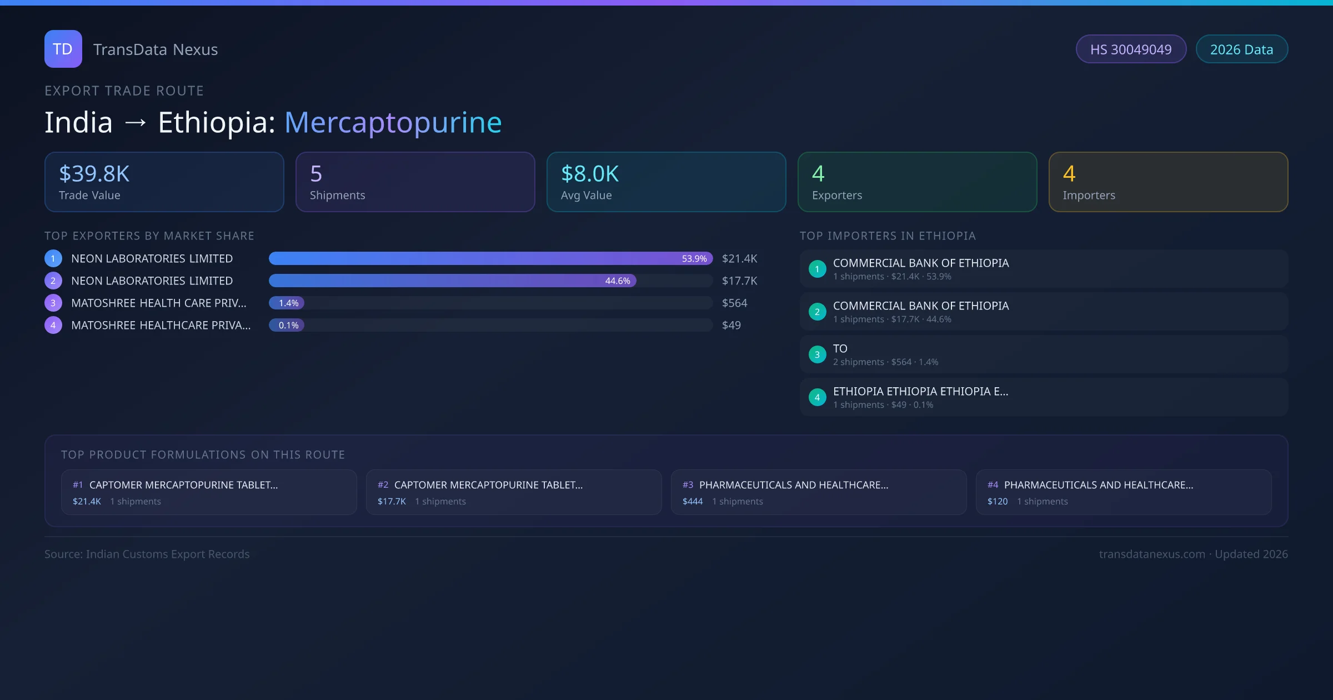This screenshot has height=700, width=1333.
Task: Click importer rank 2 green circle badge
Action: [x=817, y=312]
